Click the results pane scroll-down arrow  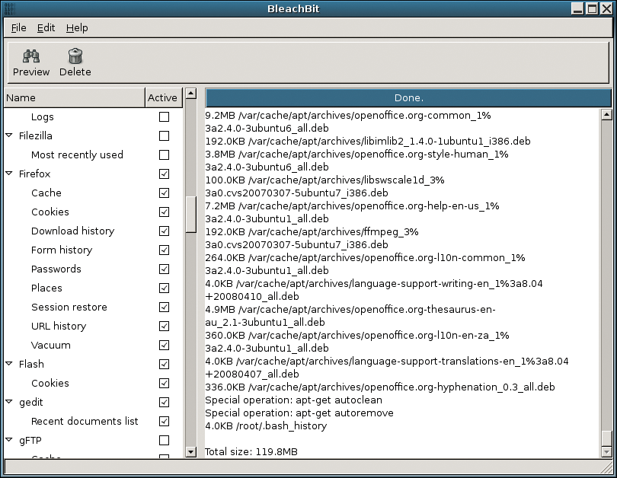click(607, 452)
